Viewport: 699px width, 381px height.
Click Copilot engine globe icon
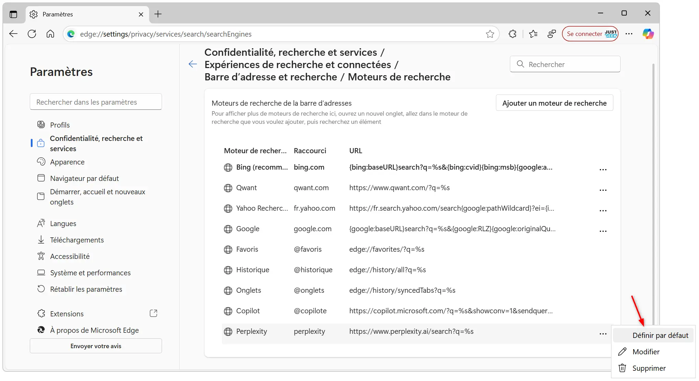[x=228, y=311]
